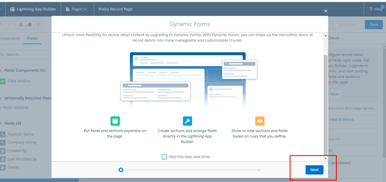386x182 pixels.
Task: Click the redo arrow icon
Action: coord(10,24)
